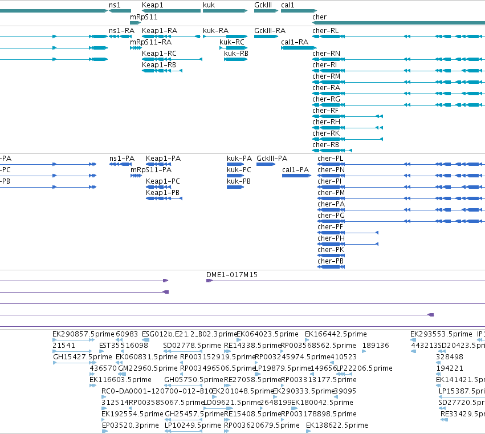Click the ns1-RA transcript label
485x434 pixels.
click(x=121, y=31)
